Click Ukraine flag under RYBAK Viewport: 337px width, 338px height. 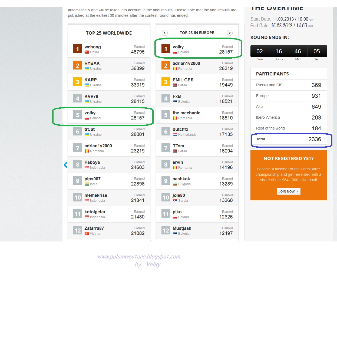tap(87, 69)
